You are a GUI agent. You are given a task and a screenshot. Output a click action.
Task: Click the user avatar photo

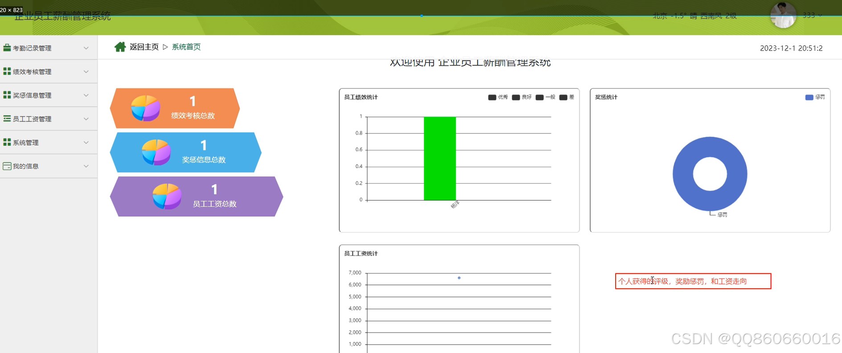point(783,15)
